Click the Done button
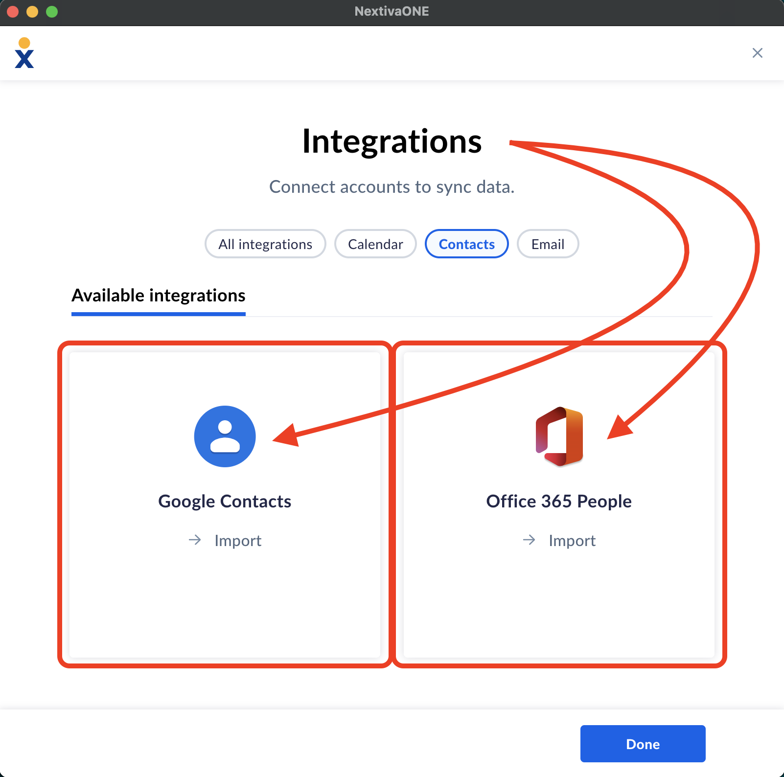This screenshot has height=777, width=784. (x=643, y=744)
